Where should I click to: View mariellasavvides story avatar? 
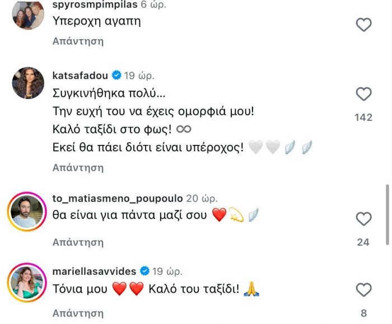(27, 281)
